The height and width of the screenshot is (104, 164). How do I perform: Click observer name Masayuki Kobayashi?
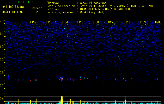coord(94,3)
